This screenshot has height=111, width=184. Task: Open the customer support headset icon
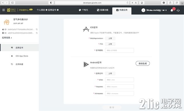(x=178, y=10)
